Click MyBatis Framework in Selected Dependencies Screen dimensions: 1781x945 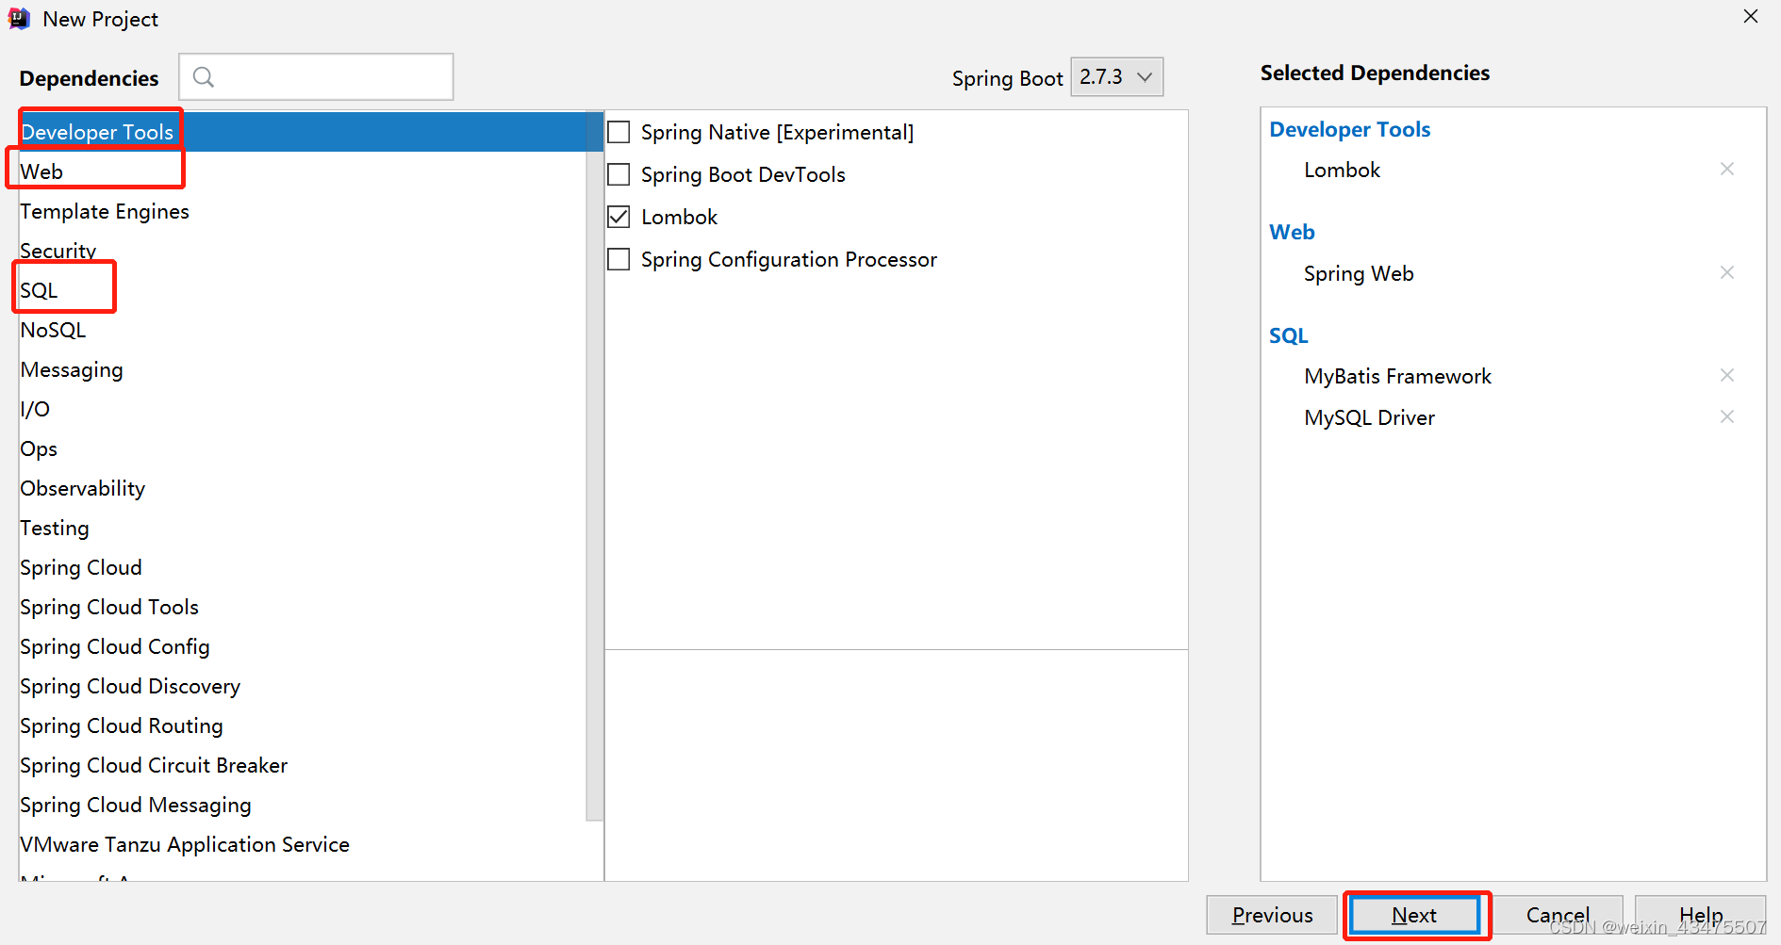(x=1397, y=376)
